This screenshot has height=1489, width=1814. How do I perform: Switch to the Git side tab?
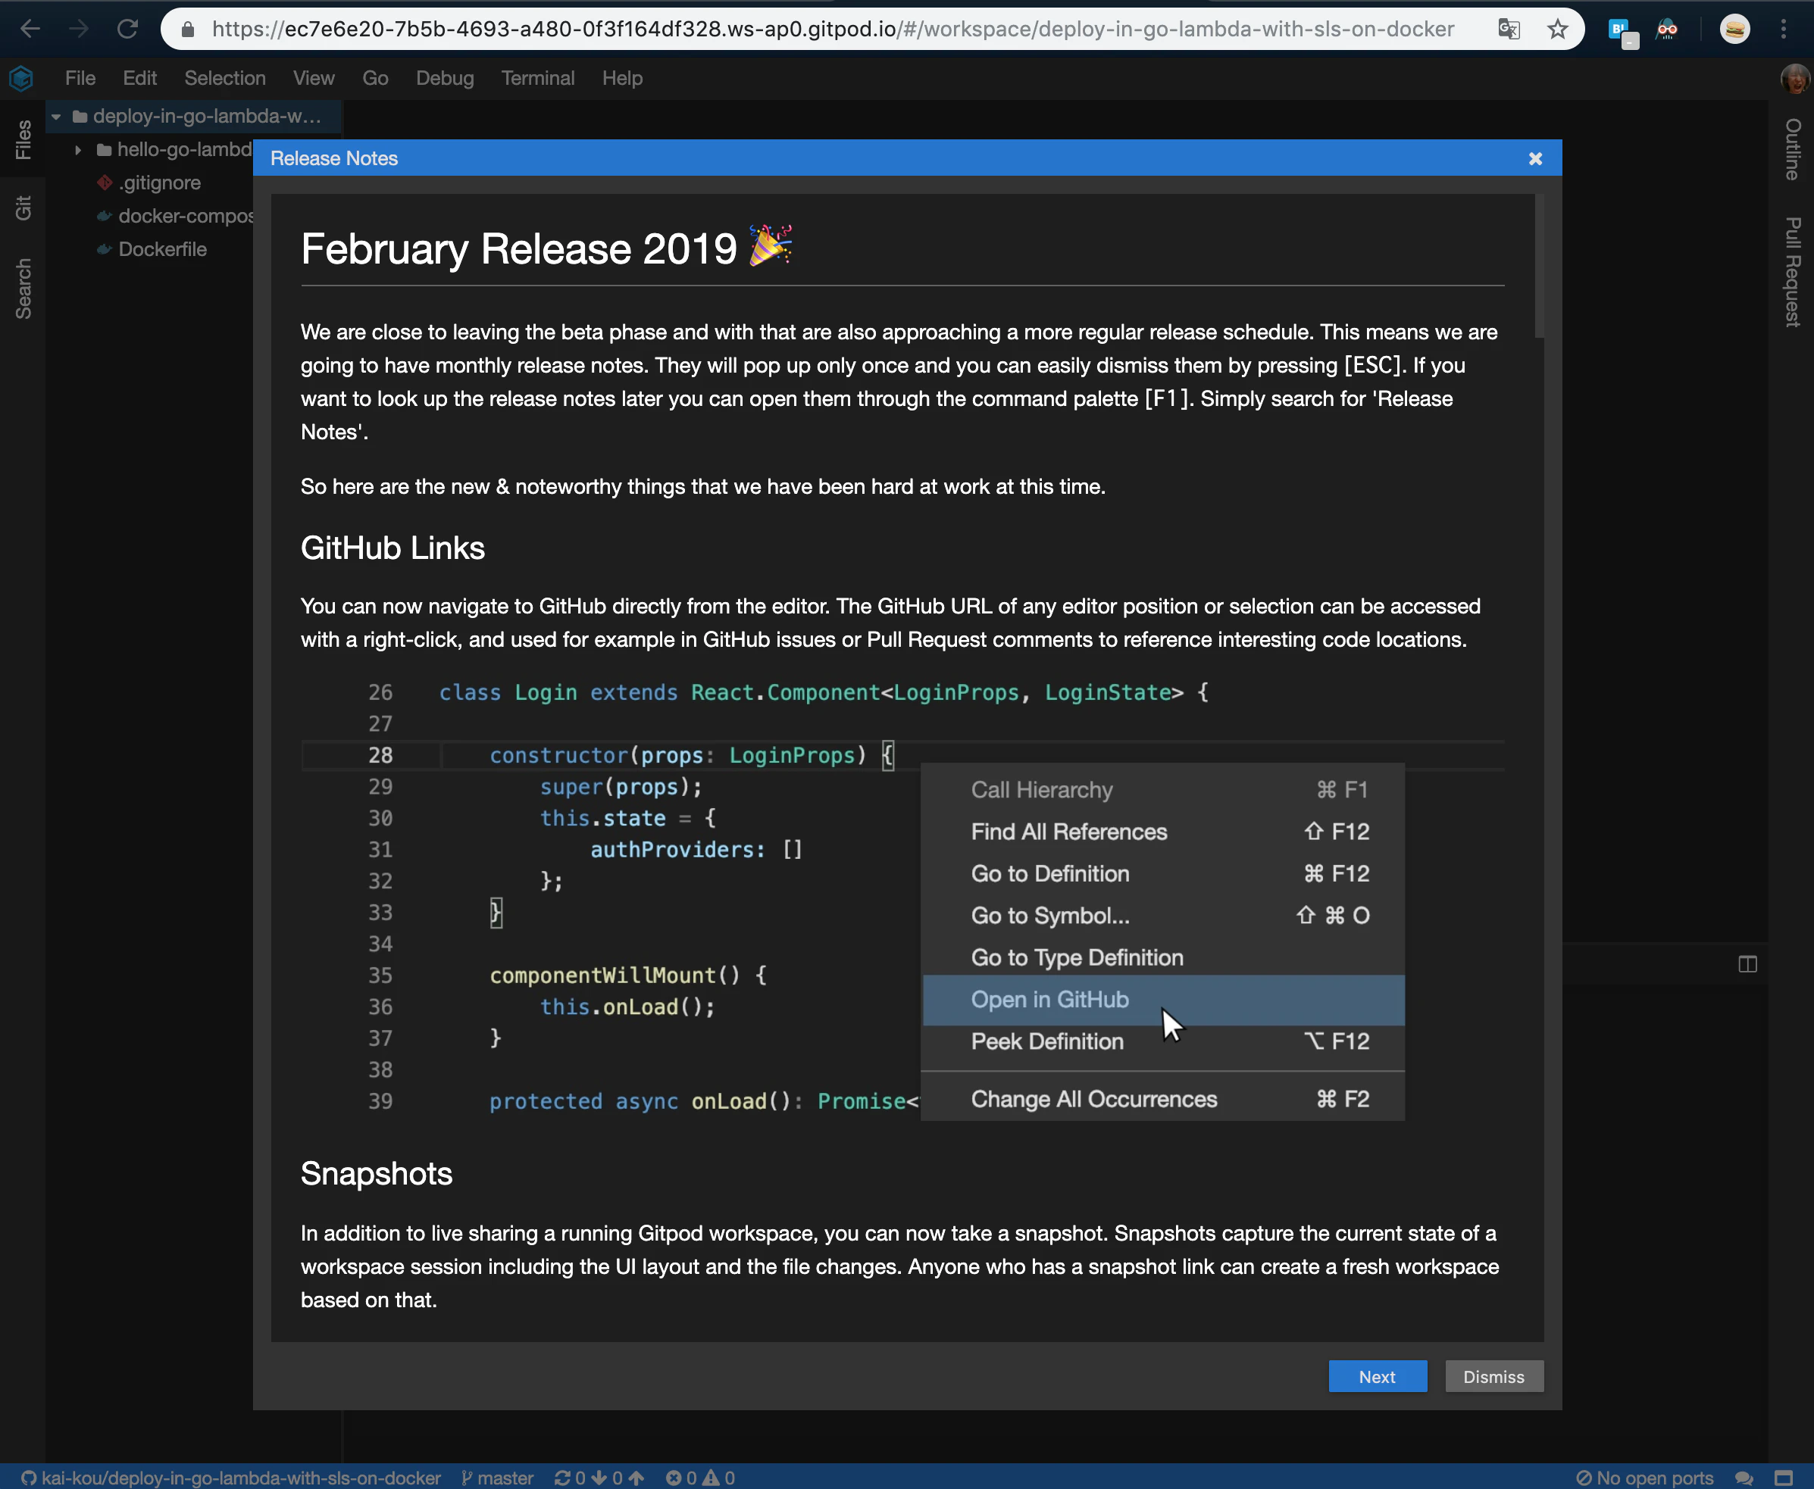[x=22, y=208]
